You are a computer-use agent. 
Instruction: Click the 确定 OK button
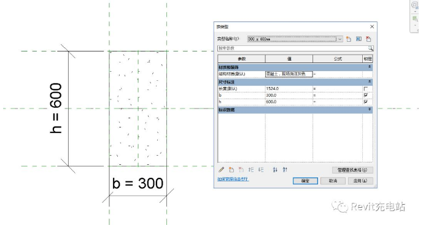tap(305, 181)
